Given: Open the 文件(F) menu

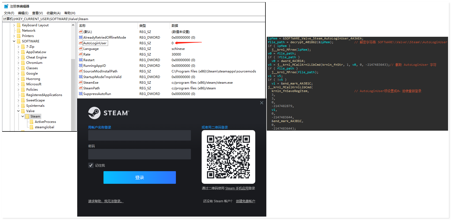Looking at the screenshot, I should click(9, 13).
